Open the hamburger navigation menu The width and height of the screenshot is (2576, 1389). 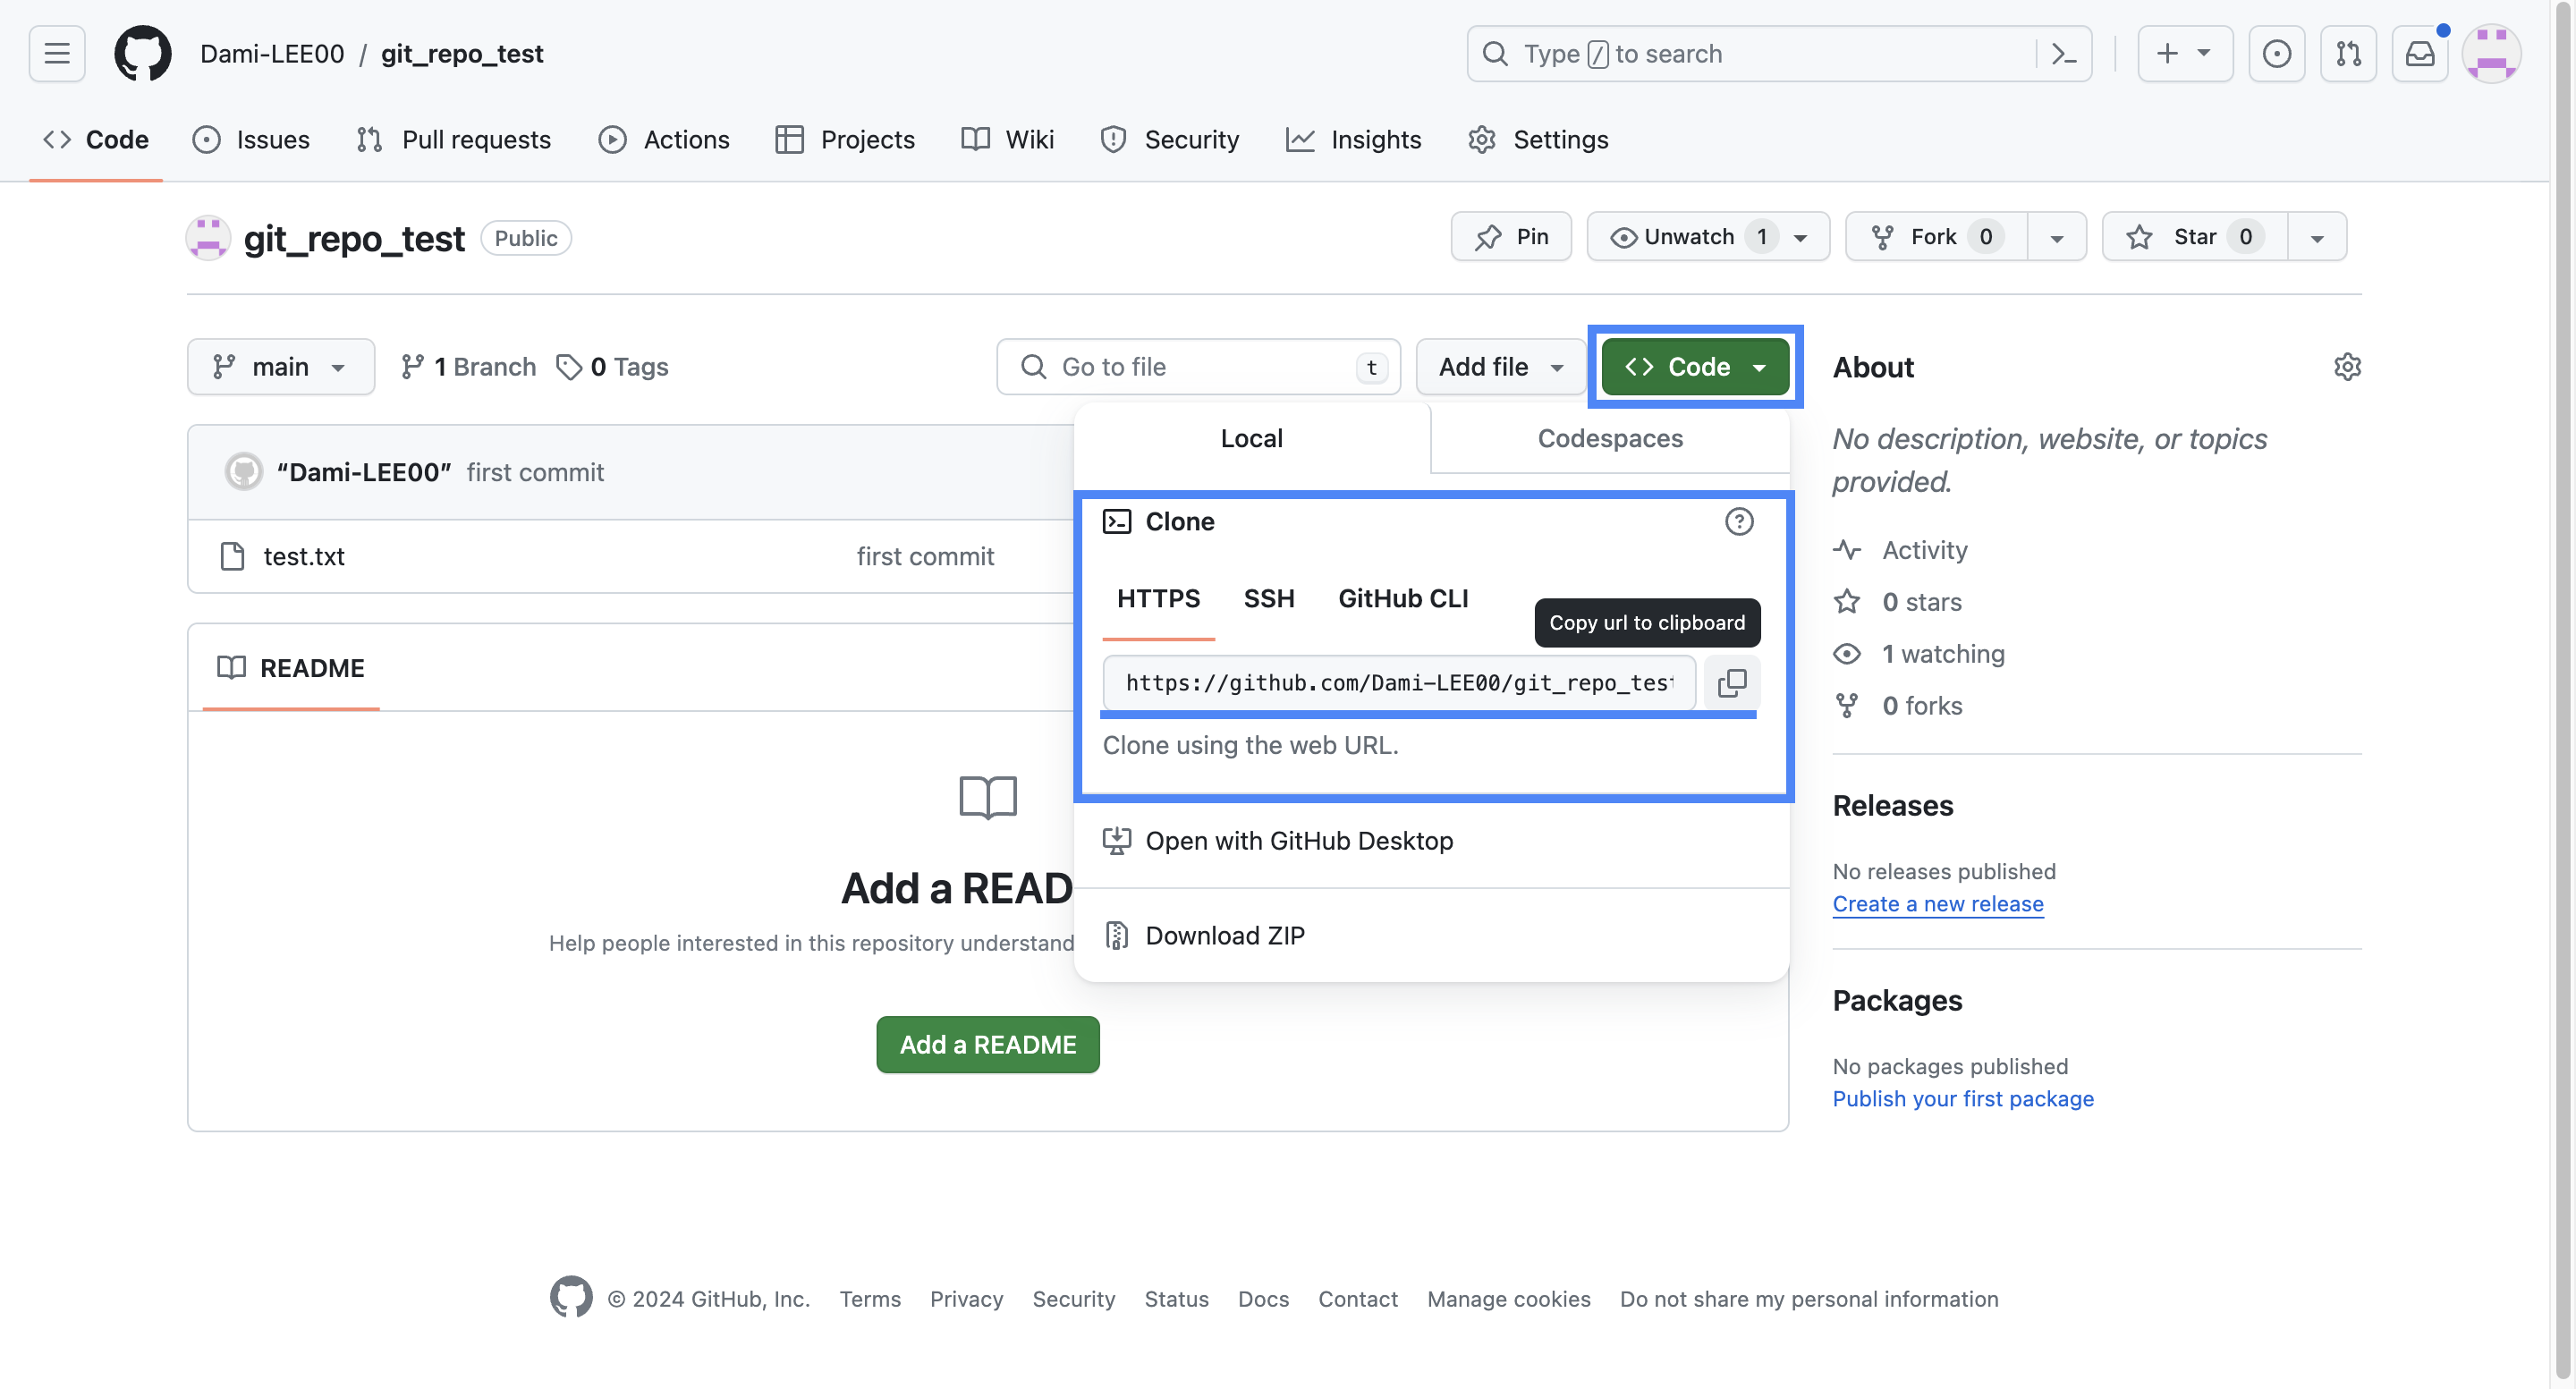(57, 53)
